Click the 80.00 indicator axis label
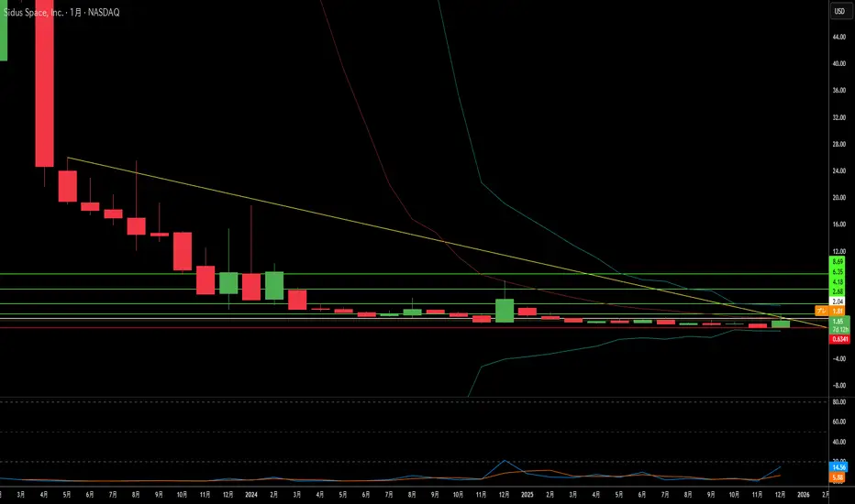Viewport: 855px width, 504px height. (x=839, y=401)
